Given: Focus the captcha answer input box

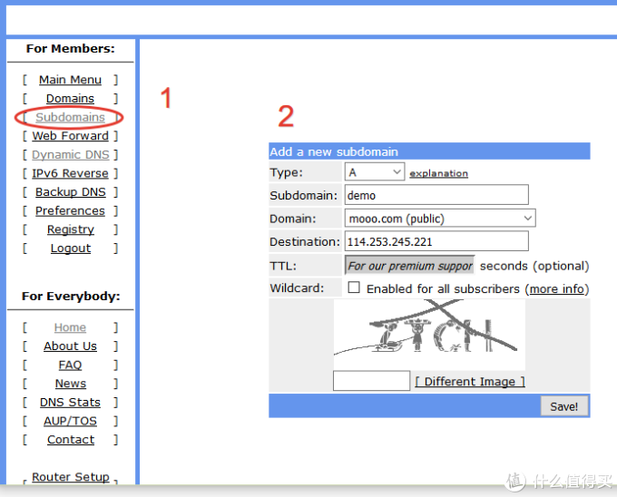Looking at the screenshot, I should tap(371, 381).
